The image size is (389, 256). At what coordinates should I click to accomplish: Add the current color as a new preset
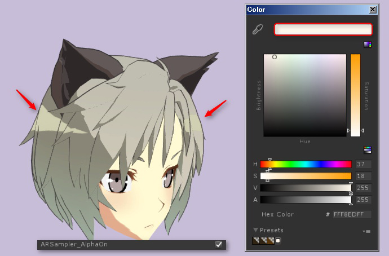click(x=278, y=241)
